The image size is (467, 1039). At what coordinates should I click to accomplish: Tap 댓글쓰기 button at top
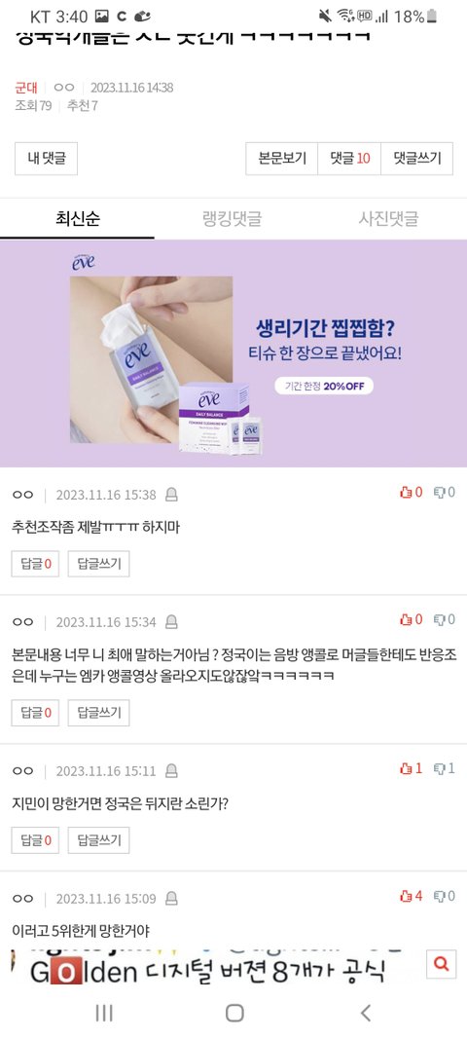point(417,159)
